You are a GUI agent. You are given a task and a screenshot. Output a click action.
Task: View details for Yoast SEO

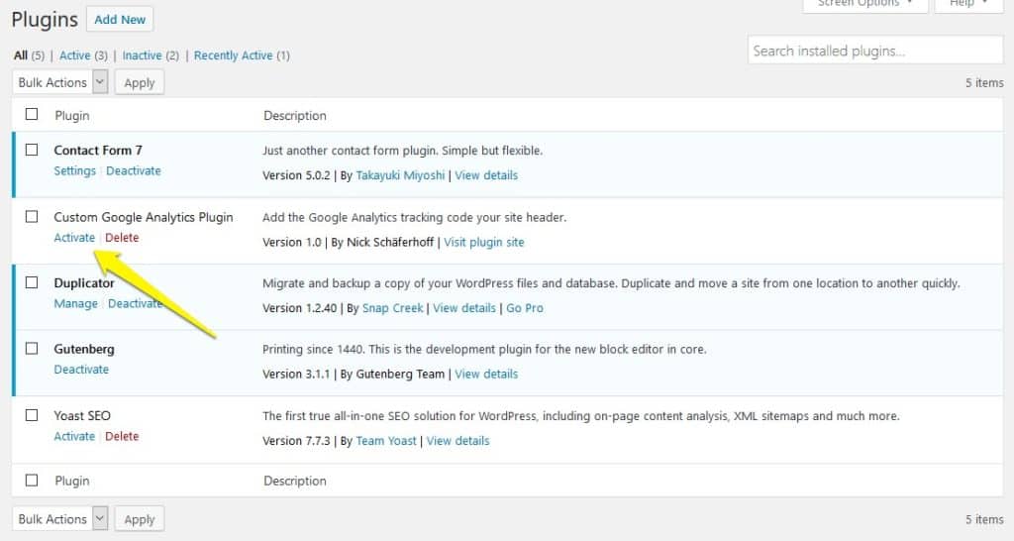[457, 441]
